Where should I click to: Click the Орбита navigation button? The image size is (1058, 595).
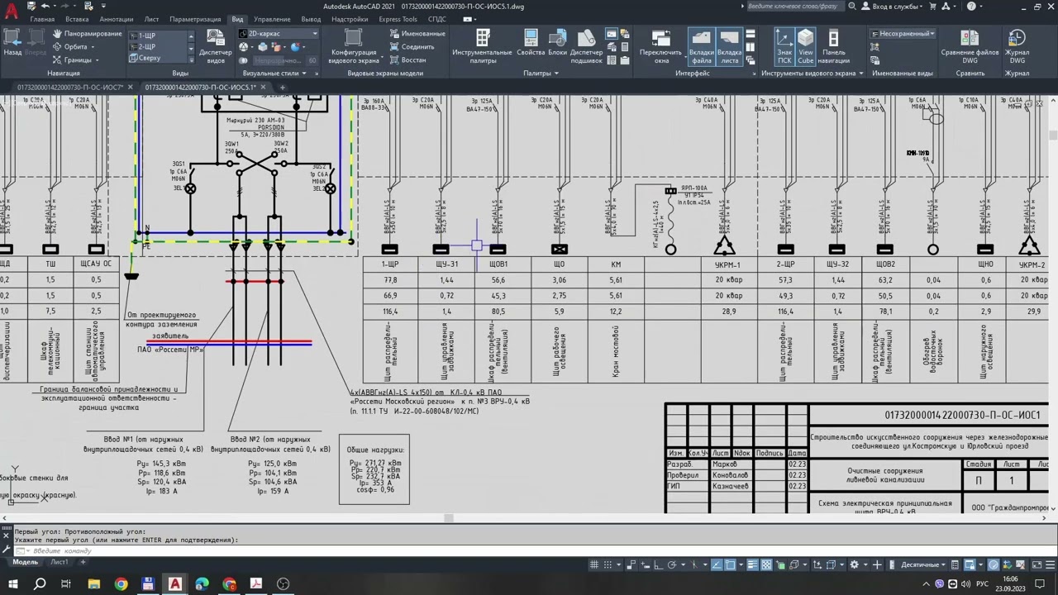tap(75, 47)
